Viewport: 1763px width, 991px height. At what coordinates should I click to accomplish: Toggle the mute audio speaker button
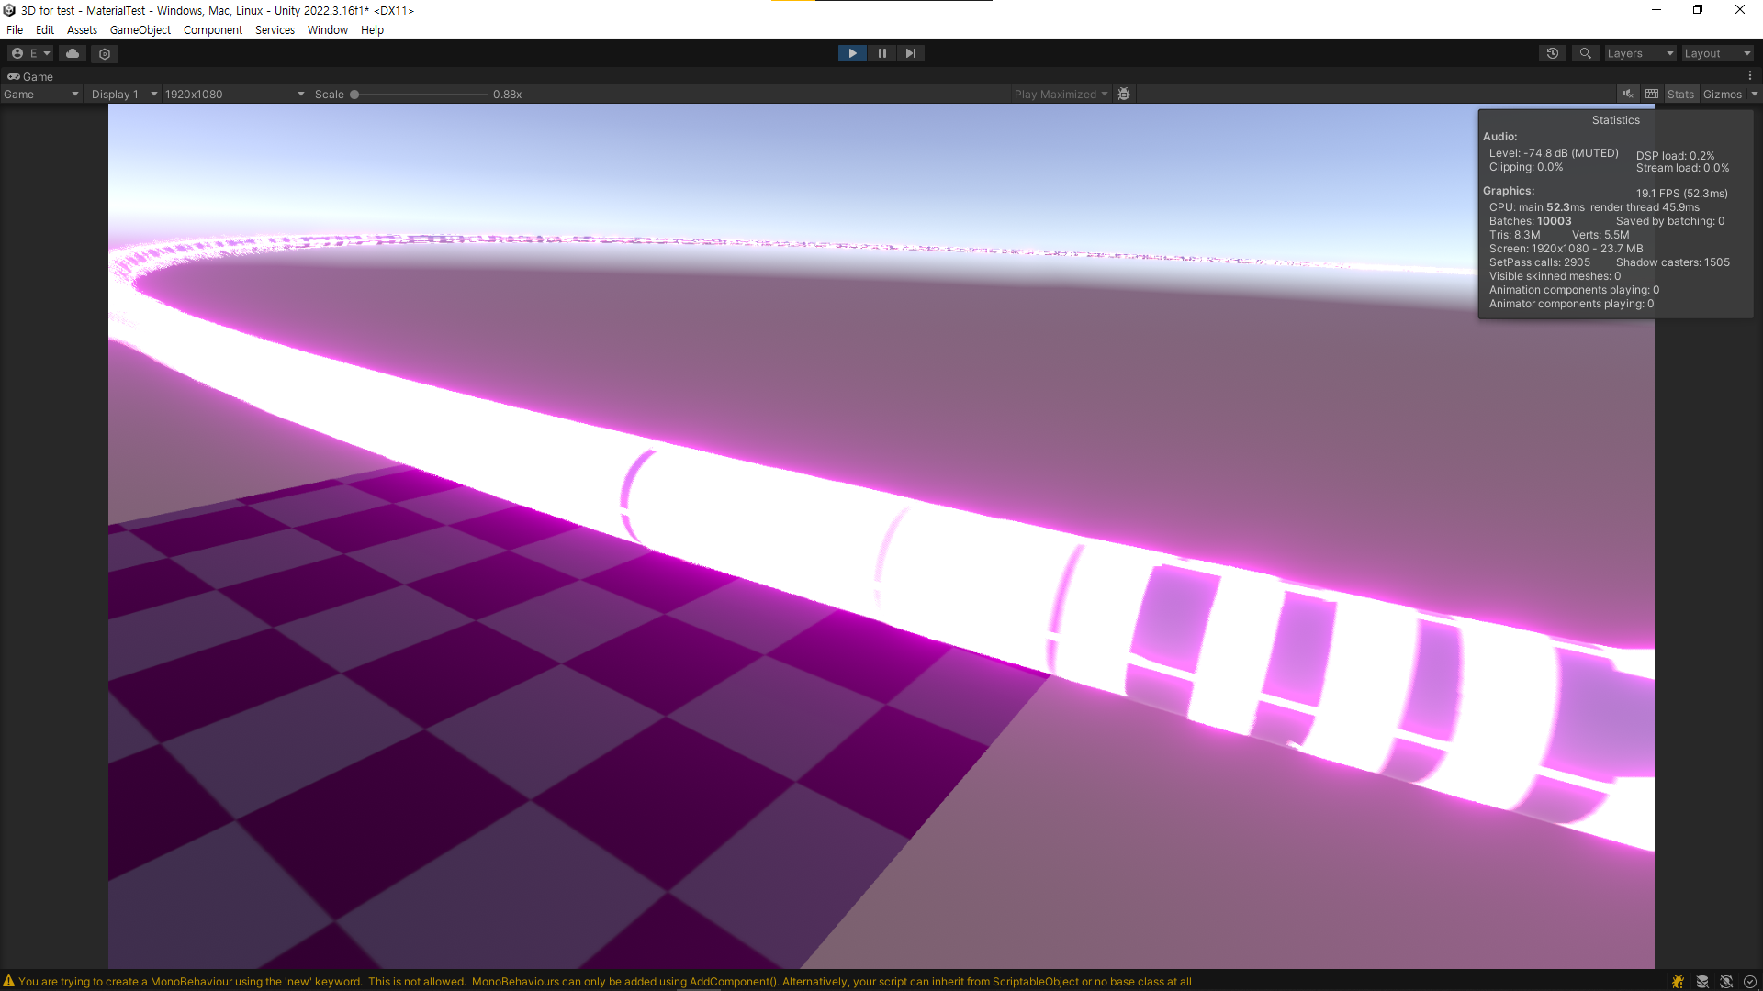coord(1628,94)
